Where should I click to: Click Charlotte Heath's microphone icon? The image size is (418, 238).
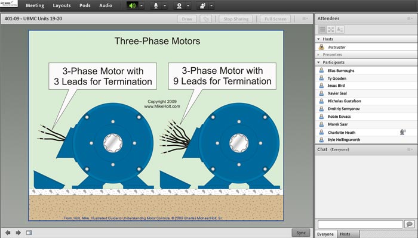click(x=403, y=132)
